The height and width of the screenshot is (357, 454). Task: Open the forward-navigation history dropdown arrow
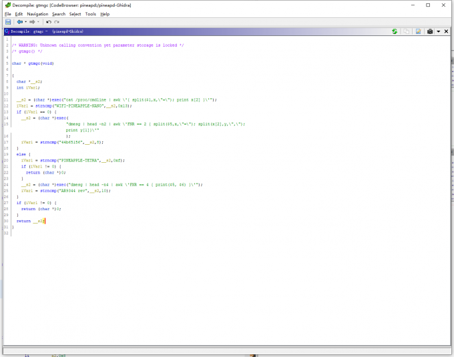[x=38, y=22]
